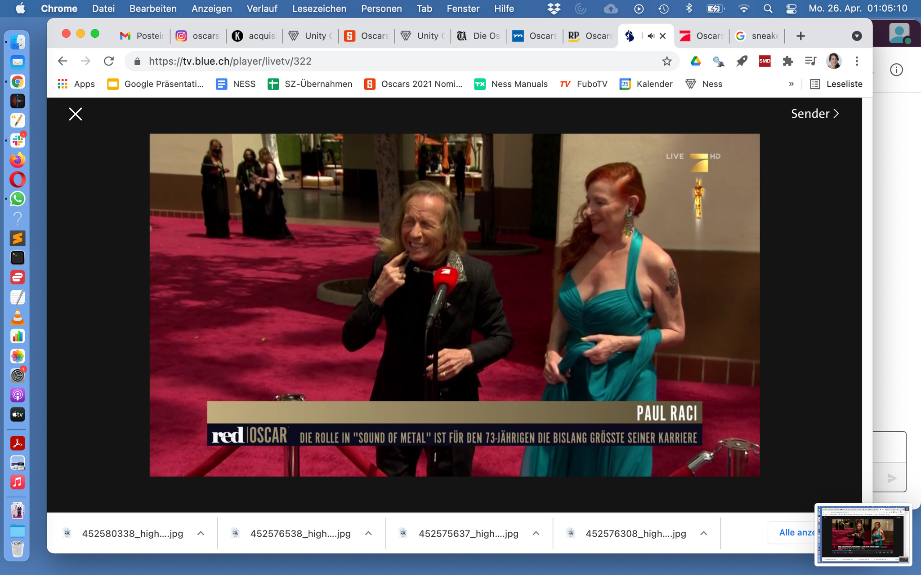Open the Leseliste reading list
This screenshot has height=575, width=921.
tap(836, 84)
